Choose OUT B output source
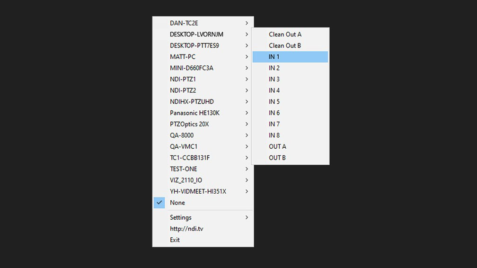The width and height of the screenshot is (477, 268). pyautogui.click(x=277, y=158)
